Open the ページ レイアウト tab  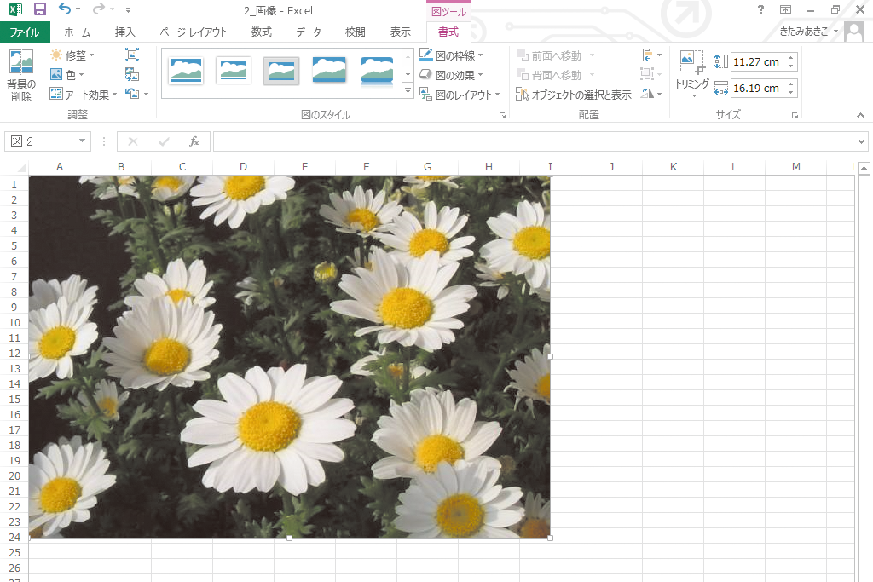(x=194, y=32)
